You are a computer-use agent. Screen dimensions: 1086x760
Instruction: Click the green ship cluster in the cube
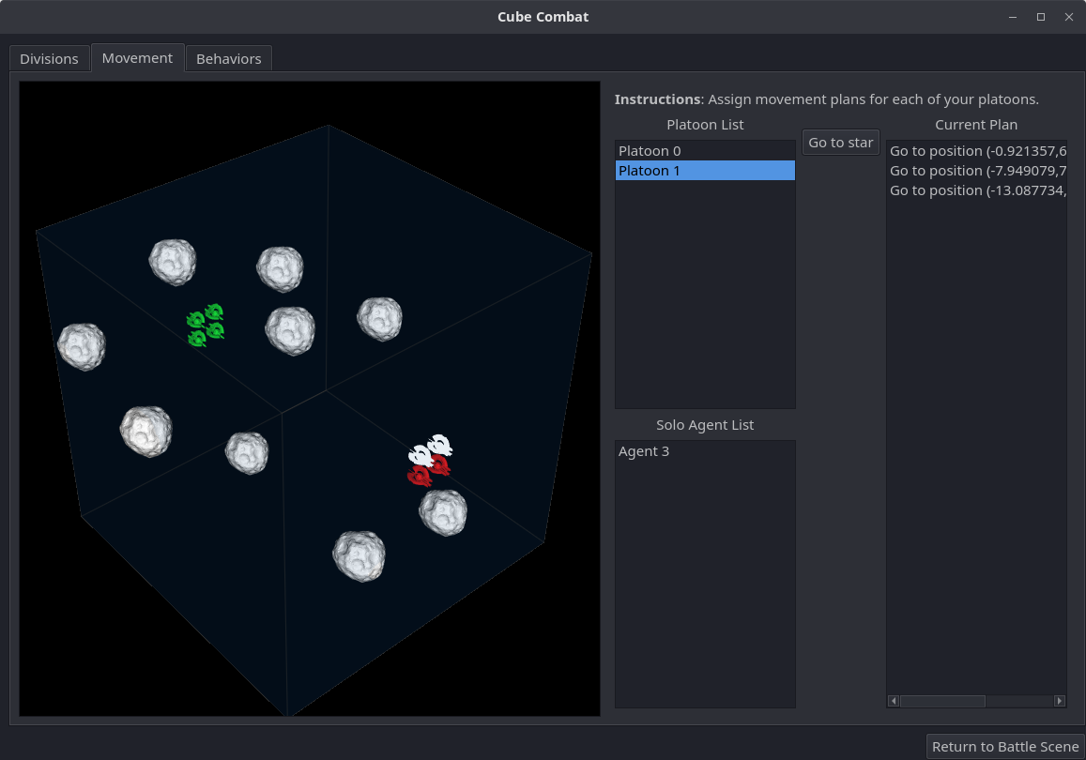(x=206, y=324)
